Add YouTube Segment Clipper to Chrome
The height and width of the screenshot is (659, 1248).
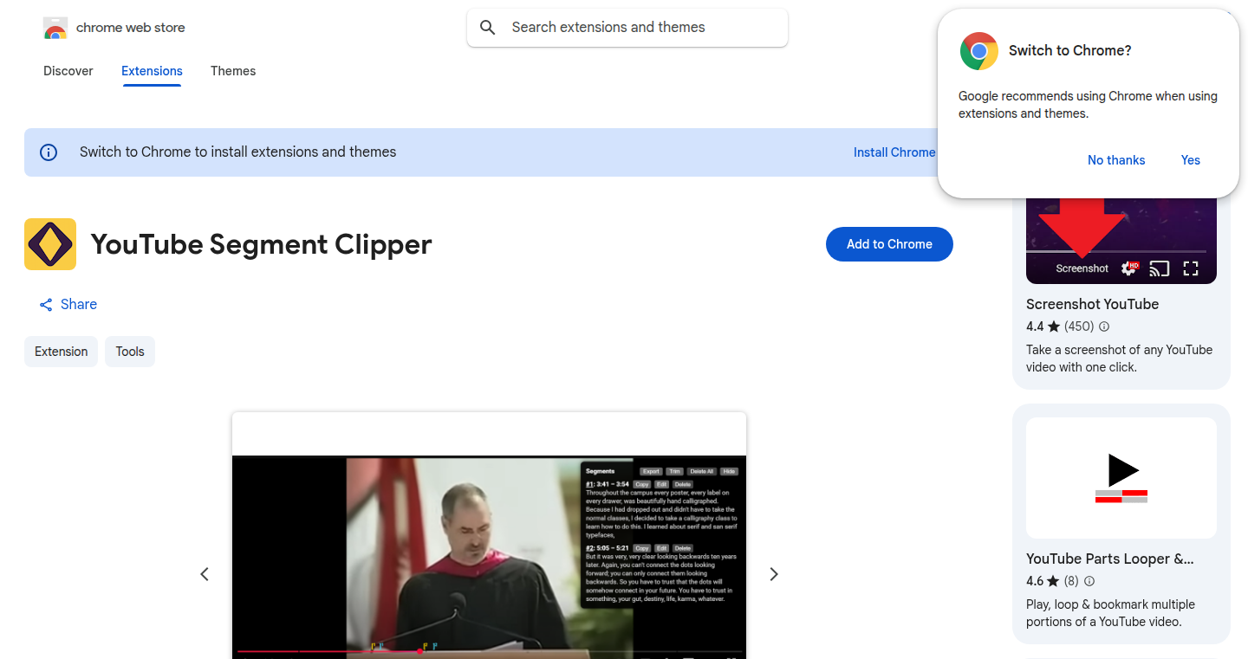pos(889,244)
